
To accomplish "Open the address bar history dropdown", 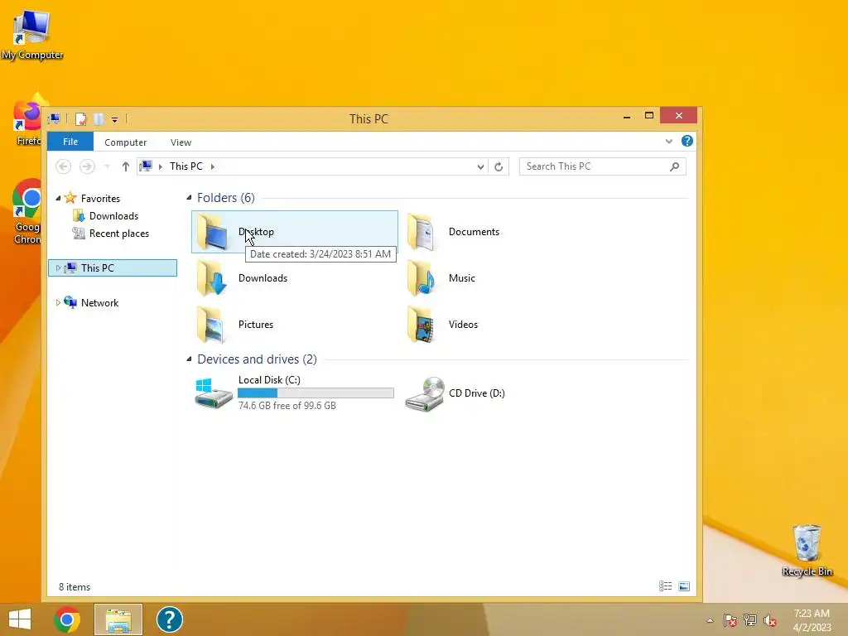I will coord(480,166).
